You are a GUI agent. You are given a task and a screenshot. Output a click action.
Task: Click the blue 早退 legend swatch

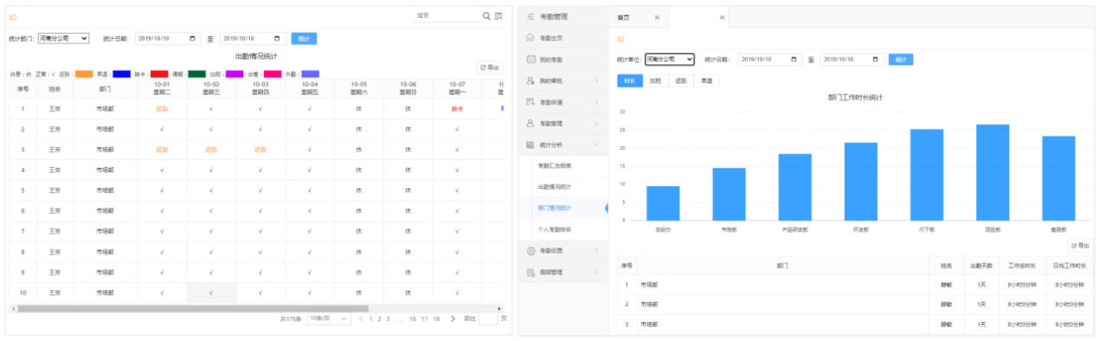coord(121,74)
